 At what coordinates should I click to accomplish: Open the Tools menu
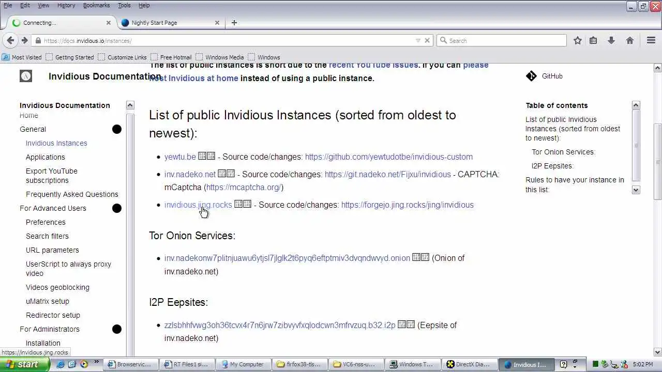click(124, 5)
